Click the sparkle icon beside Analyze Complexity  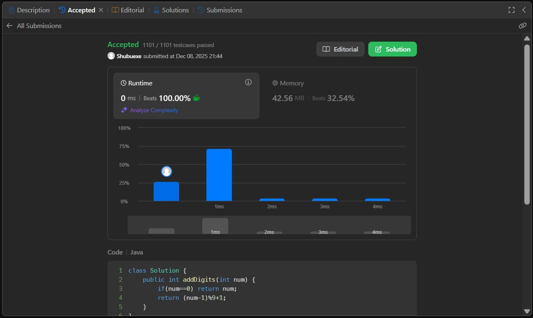click(124, 110)
